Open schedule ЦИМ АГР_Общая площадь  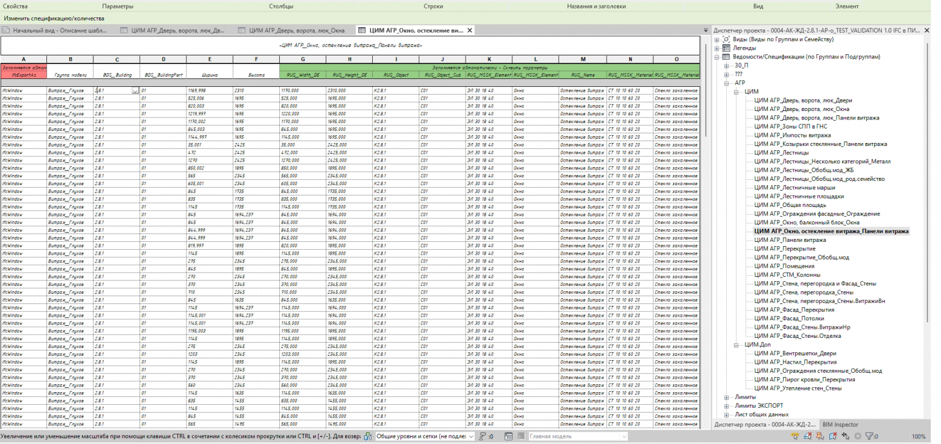[790, 205]
